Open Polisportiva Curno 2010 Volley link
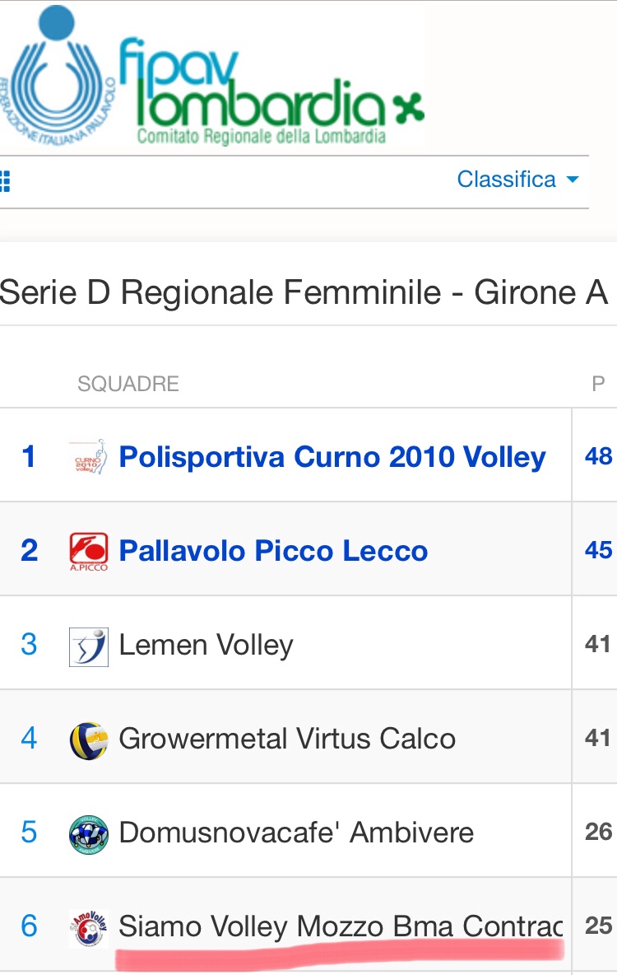The width and height of the screenshot is (617, 975). pyautogui.click(x=332, y=457)
